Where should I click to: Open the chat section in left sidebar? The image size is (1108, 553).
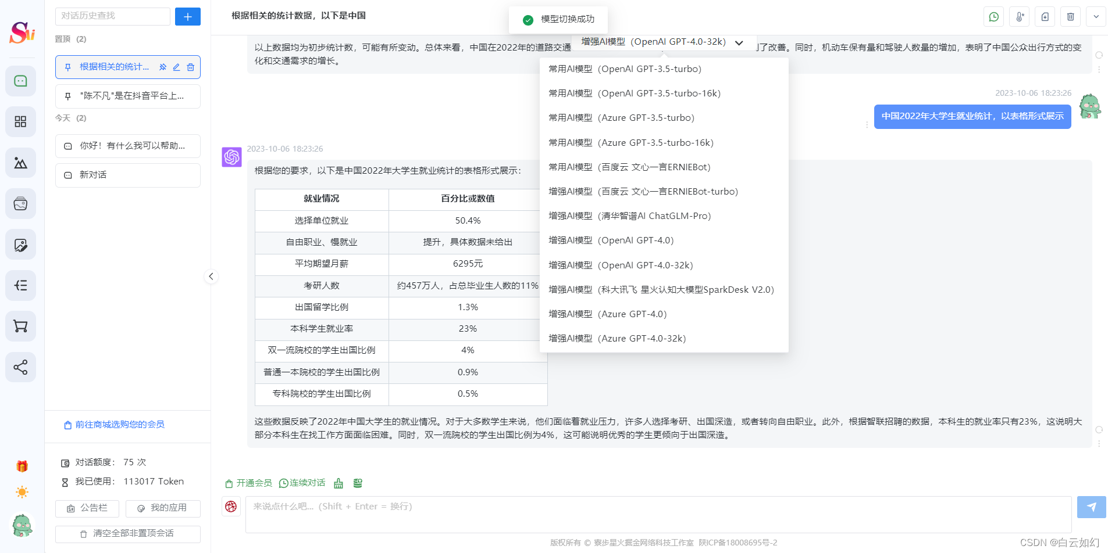pos(20,81)
